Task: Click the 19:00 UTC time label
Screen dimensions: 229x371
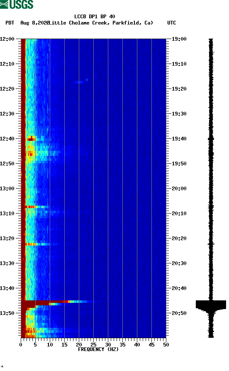Action: coord(179,39)
